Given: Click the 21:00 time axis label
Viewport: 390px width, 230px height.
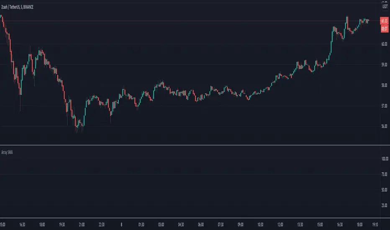Looking at the screenshot, I should 82,224.
